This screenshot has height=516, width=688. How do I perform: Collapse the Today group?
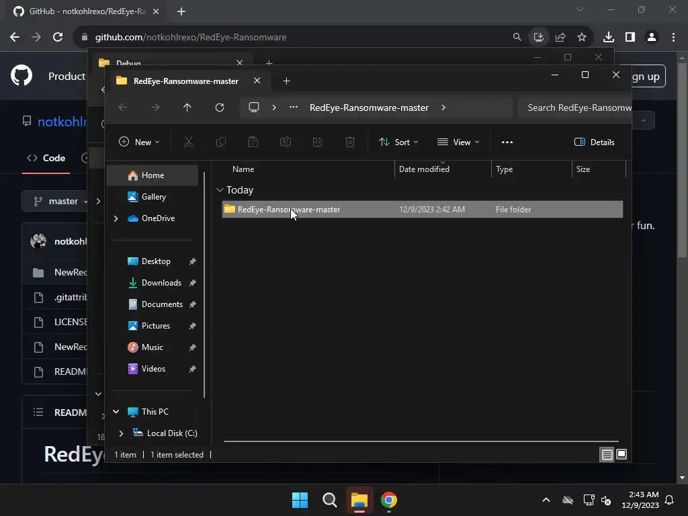coord(220,190)
